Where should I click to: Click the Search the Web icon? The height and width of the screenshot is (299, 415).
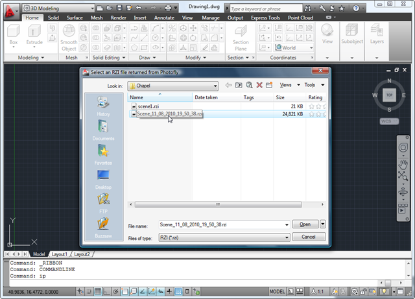(x=248, y=85)
